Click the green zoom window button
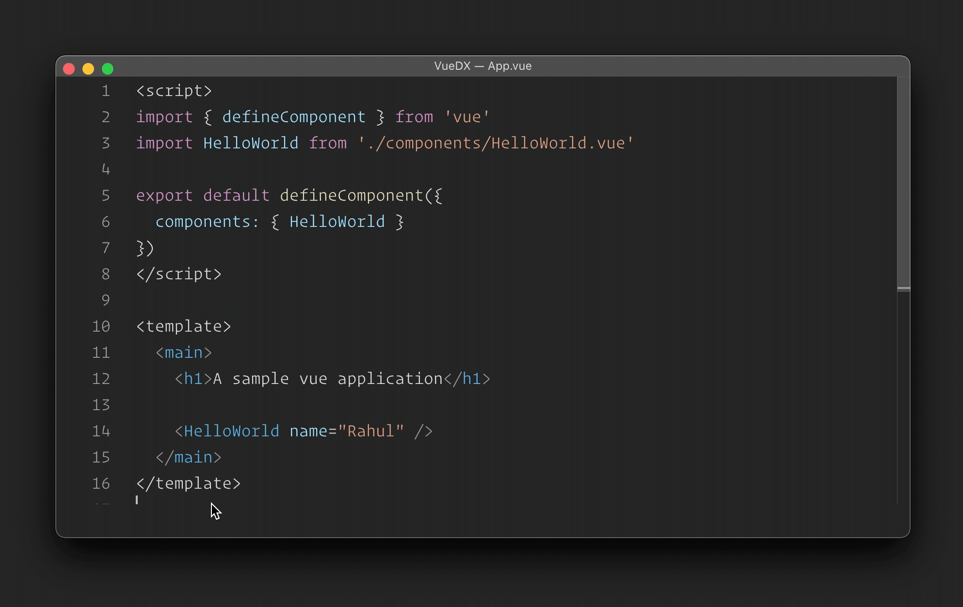The height and width of the screenshot is (607, 963). pos(108,69)
